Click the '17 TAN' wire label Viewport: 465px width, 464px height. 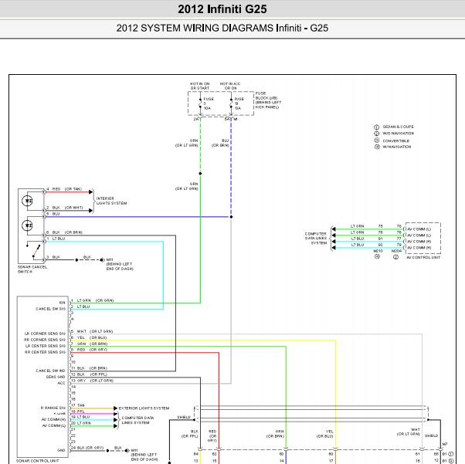[x=78, y=405]
